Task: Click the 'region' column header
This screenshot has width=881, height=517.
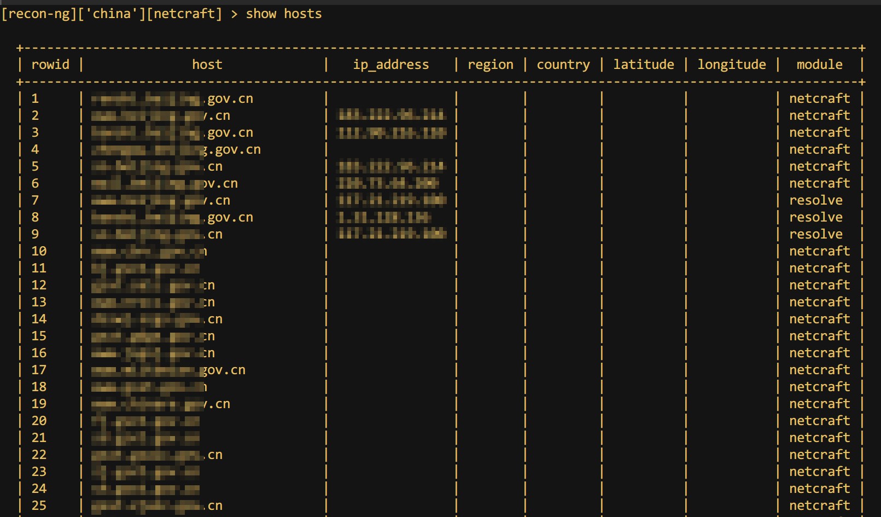Action: click(x=490, y=65)
